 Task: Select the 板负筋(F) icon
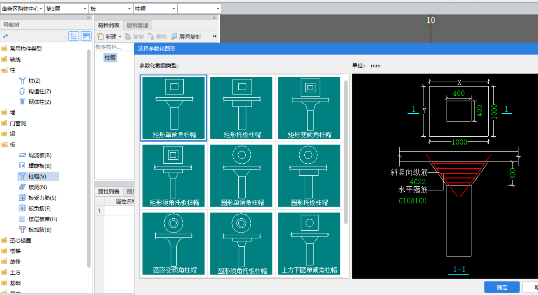[22, 208]
